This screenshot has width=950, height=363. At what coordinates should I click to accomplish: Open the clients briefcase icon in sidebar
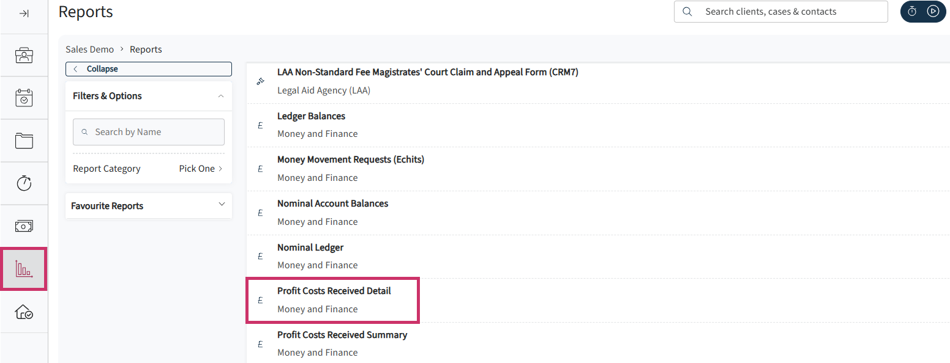coord(24,55)
